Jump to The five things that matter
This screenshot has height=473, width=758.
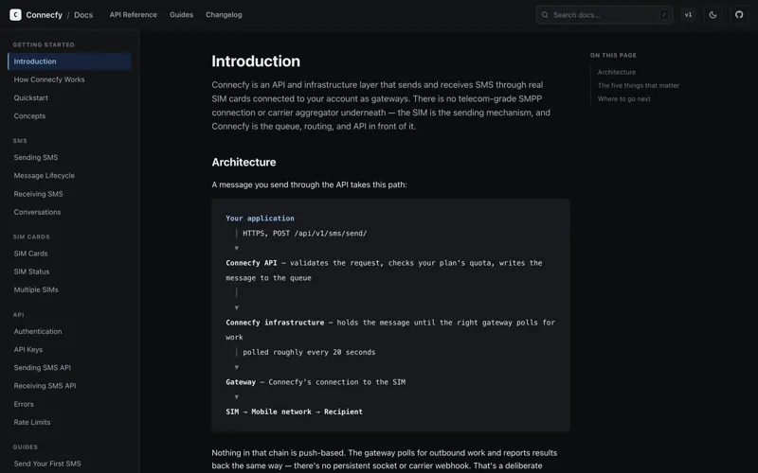(x=638, y=85)
